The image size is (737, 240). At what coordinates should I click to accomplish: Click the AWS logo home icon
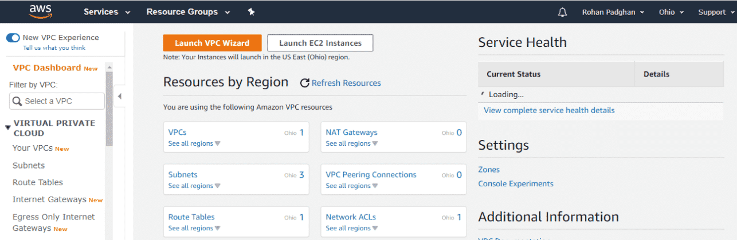click(41, 11)
